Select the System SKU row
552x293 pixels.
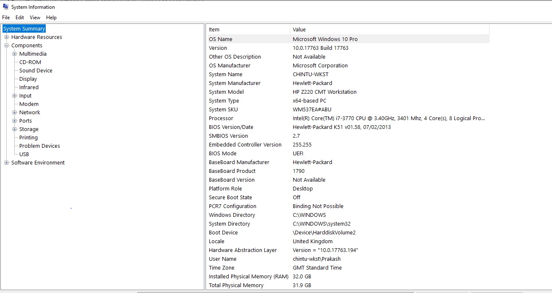348,109
